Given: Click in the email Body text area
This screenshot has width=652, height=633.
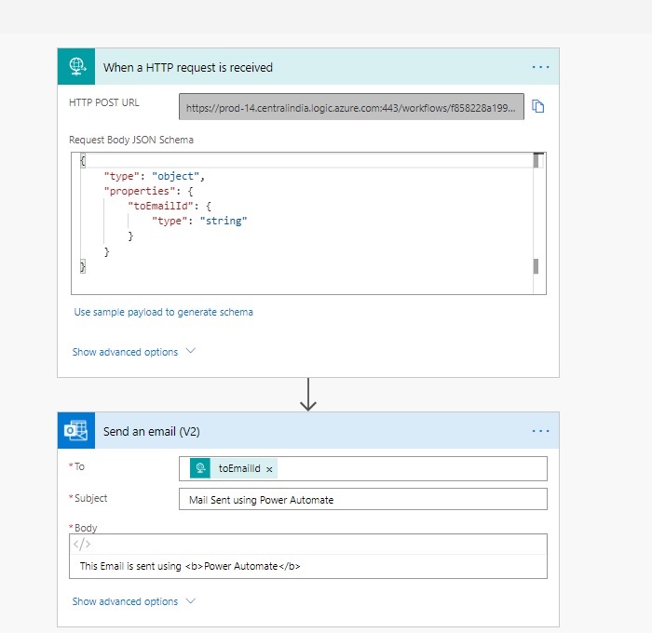Looking at the screenshot, I should click(307, 566).
